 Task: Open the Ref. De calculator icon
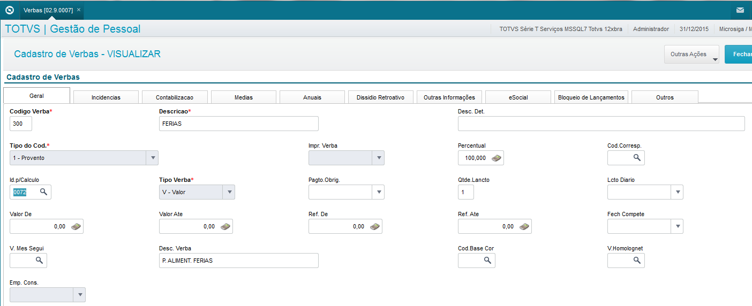pos(375,226)
